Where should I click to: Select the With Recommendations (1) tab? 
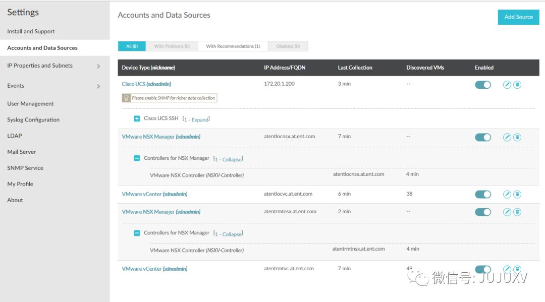pos(233,46)
